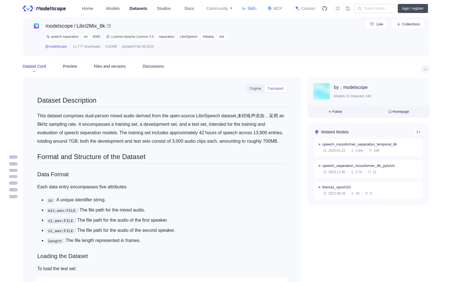Image resolution: width=452 pixels, height=282 pixels.
Task: Jump via first outline marker in side navigator
Action: coord(13,157)
